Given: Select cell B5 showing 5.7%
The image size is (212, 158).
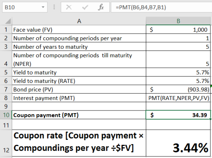Looking at the screenshot, I should [x=178, y=72].
